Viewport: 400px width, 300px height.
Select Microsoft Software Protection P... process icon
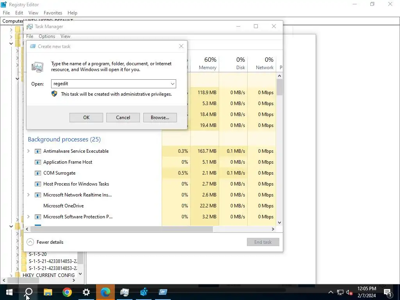coord(38,217)
